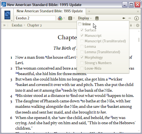Click the NASB book cover icon
142x134 pixels.
(7, 15)
